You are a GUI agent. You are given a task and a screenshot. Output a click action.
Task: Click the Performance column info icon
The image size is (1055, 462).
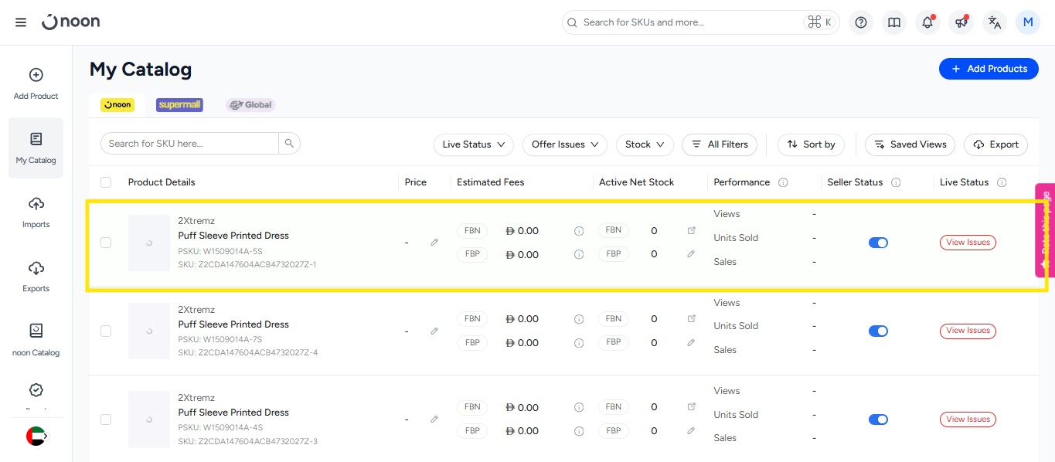click(x=783, y=182)
